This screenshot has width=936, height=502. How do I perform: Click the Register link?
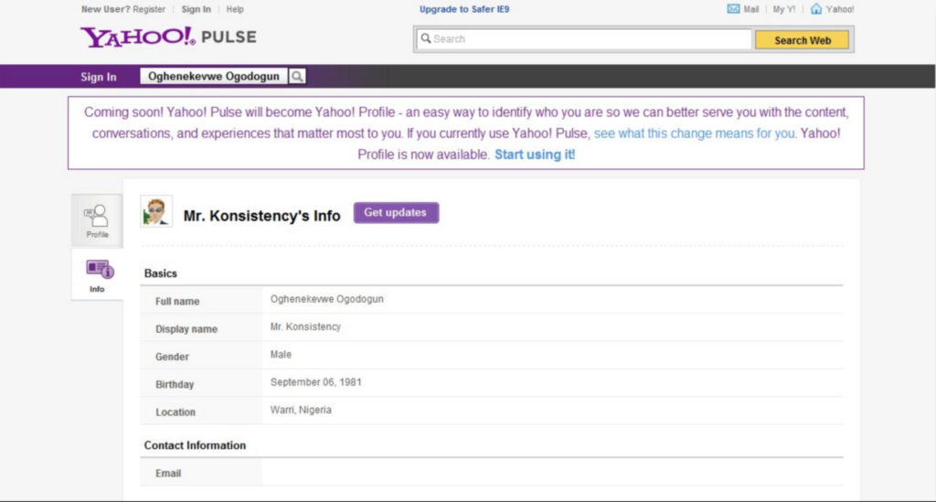tap(149, 9)
